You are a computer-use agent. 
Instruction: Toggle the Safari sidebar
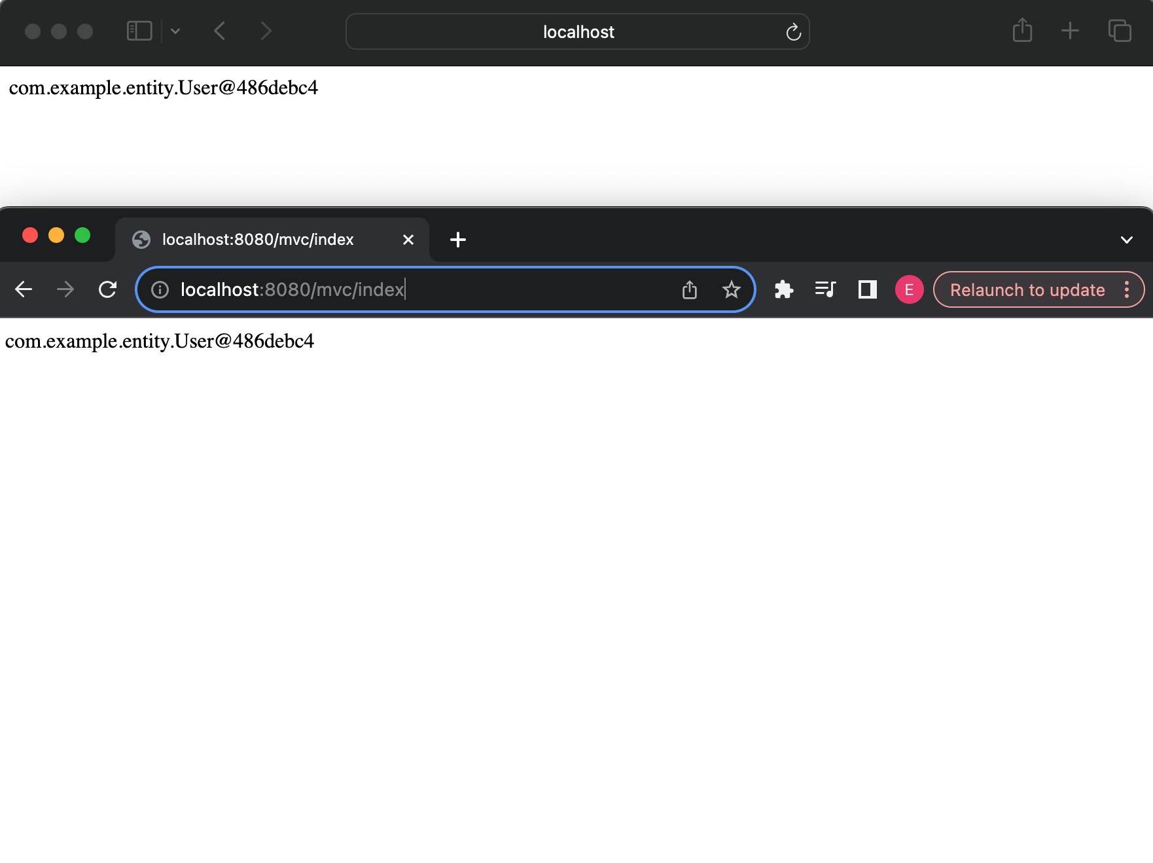(x=139, y=30)
